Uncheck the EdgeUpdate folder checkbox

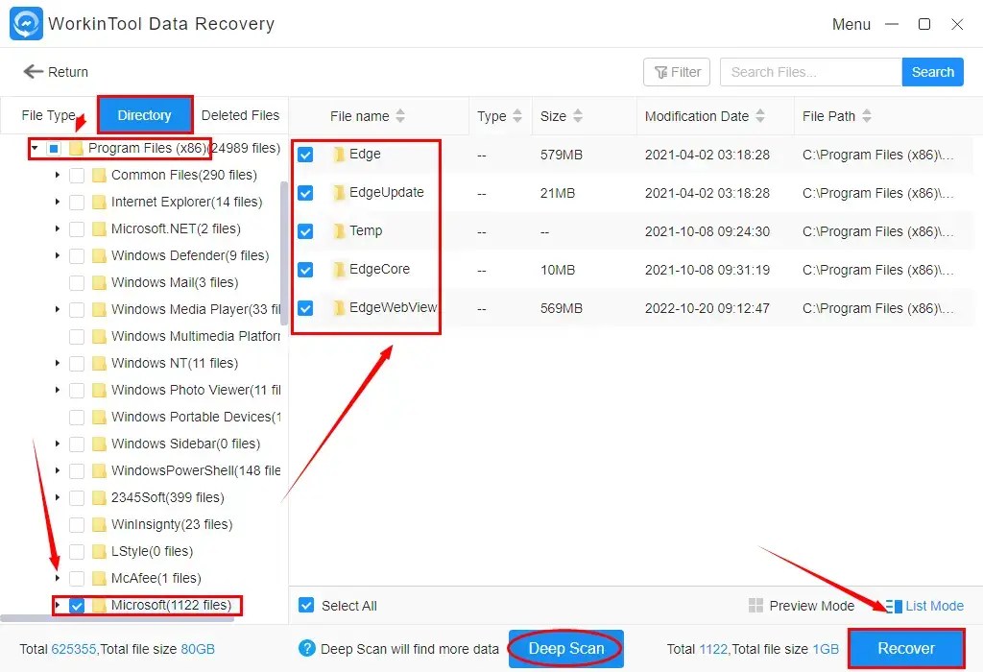(x=305, y=192)
